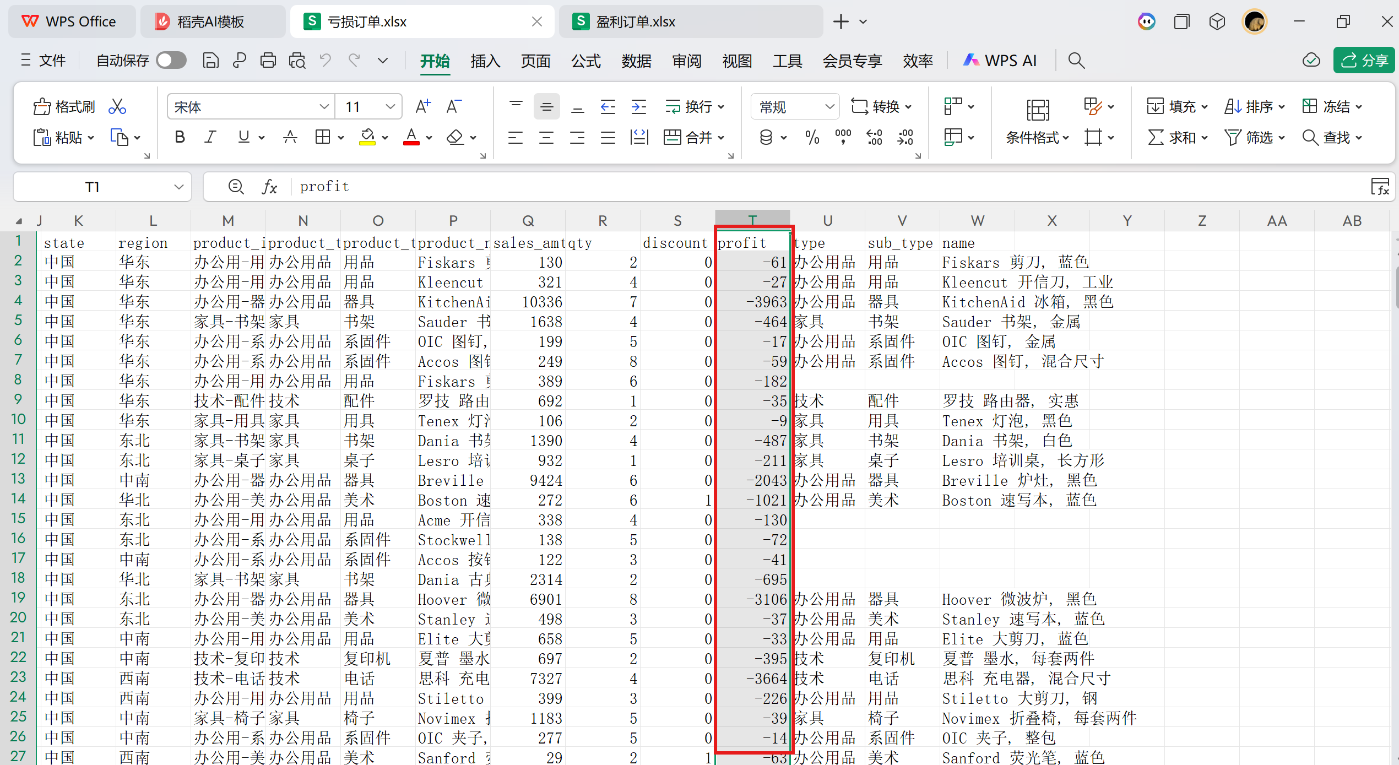
Task: Switch to 盈利订单.xlsx document tab
Action: pos(635,21)
